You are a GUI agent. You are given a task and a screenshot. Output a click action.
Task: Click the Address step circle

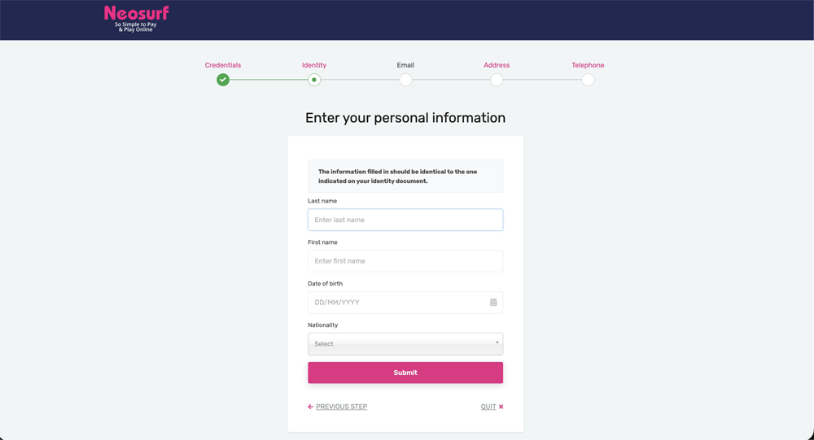pos(497,80)
